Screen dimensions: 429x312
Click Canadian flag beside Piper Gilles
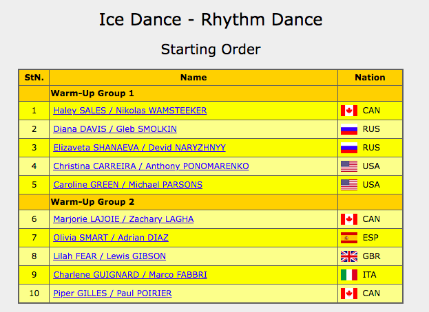point(349,293)
